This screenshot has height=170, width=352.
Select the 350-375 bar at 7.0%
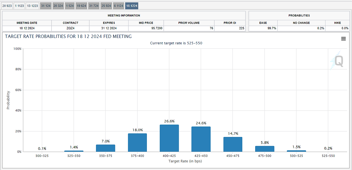point(106,148)
